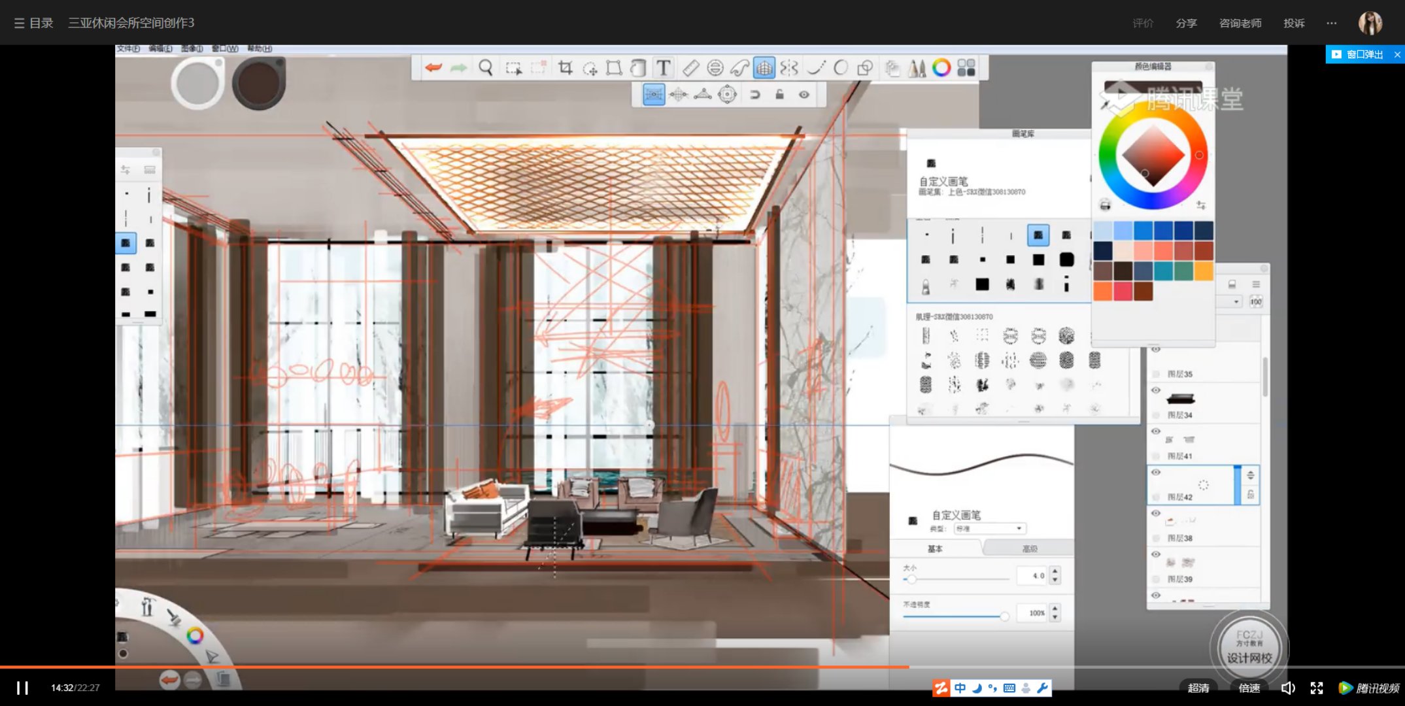The image size is (1405, 706).
Task: Select the two-point perspective mode
Action: point(679,95)
